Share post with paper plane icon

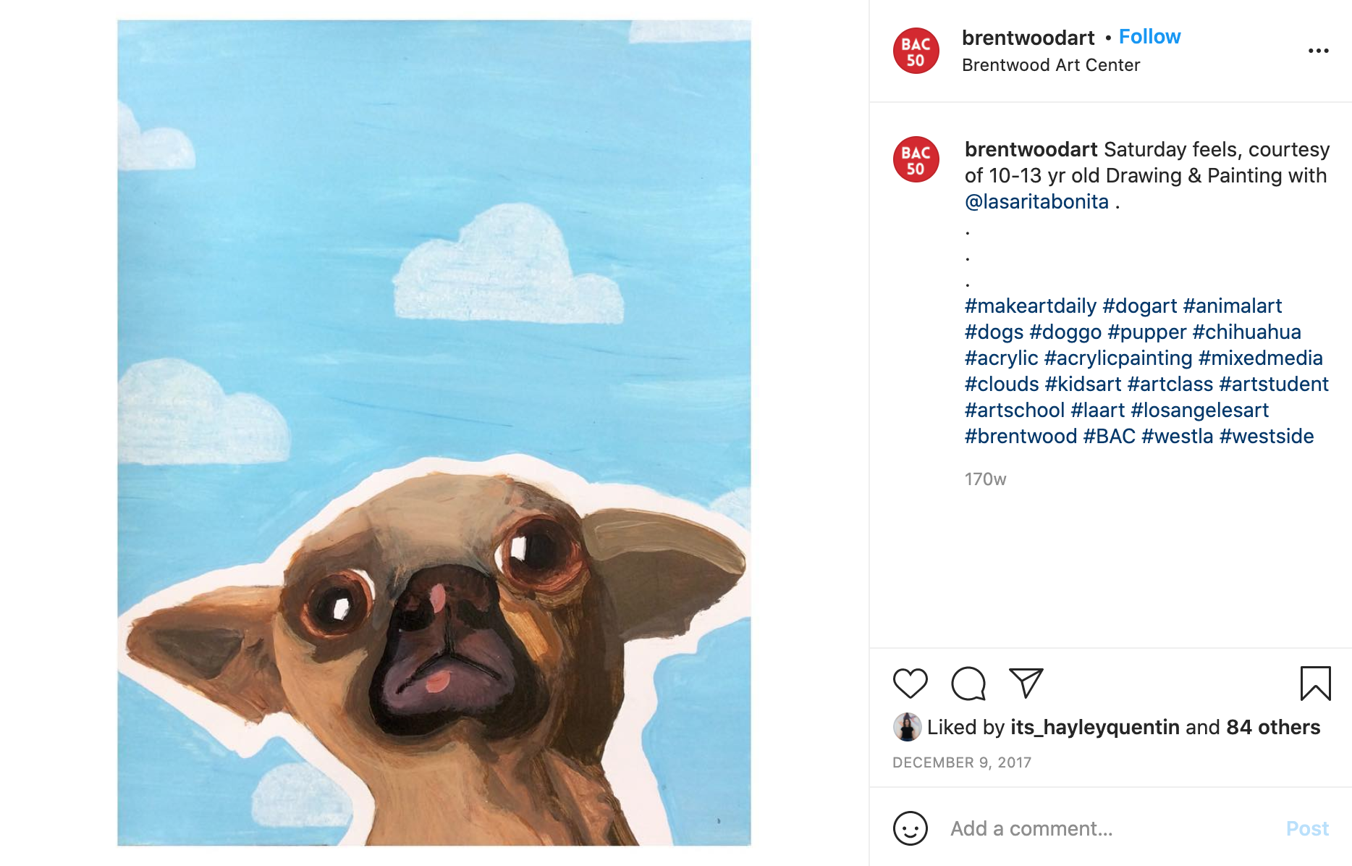[1026, 683]
